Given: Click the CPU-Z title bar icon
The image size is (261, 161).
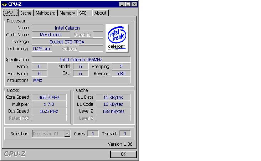Looking at the screenshot, I should [5, 4].
